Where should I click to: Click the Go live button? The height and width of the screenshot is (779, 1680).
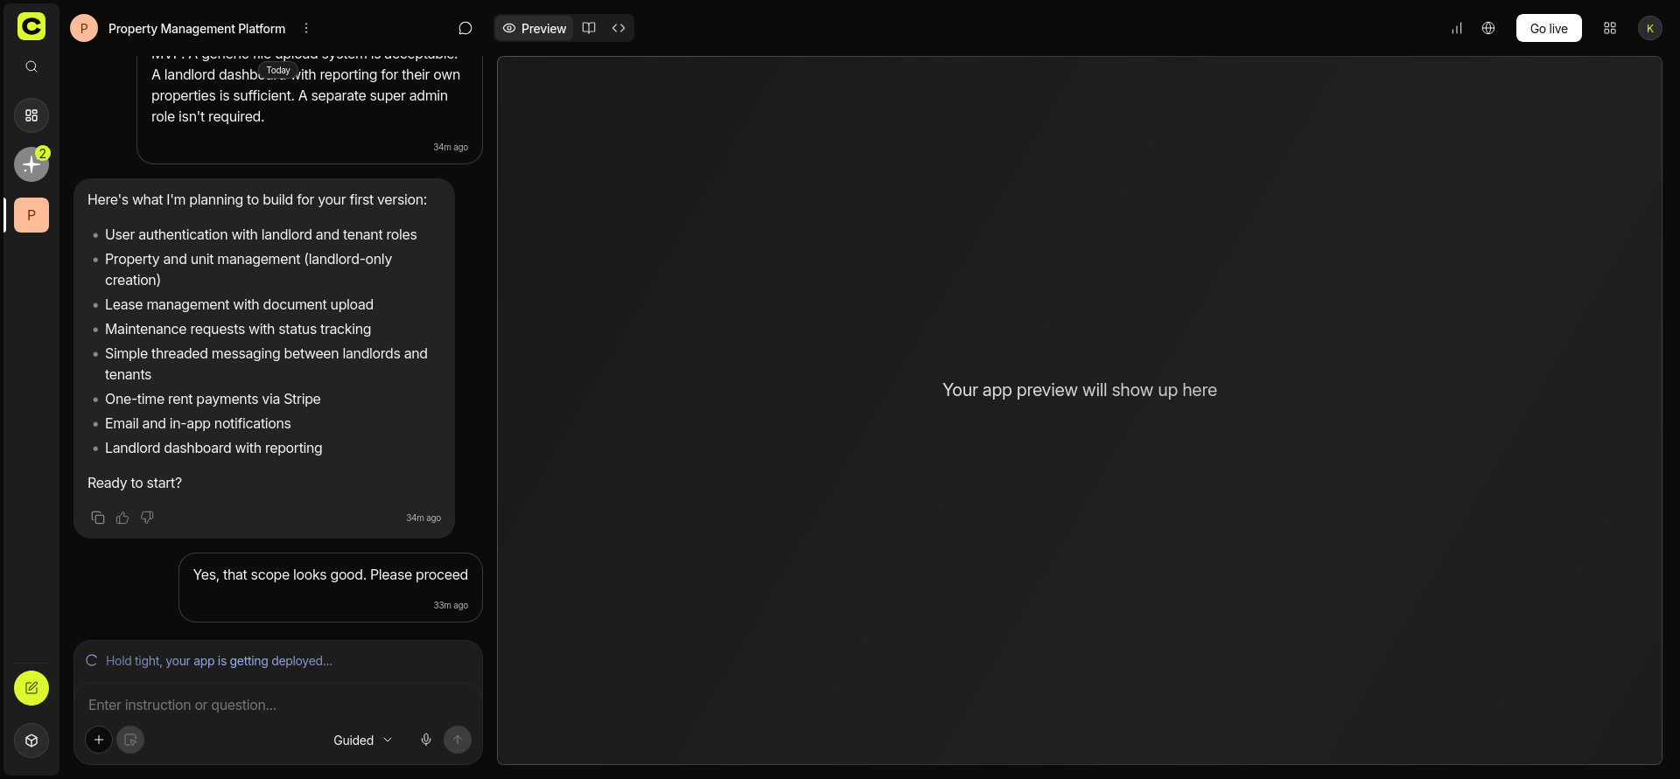(1549, 28)
